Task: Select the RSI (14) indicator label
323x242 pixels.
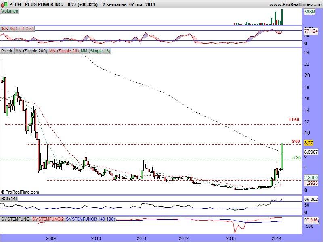Action: point(9,198)
